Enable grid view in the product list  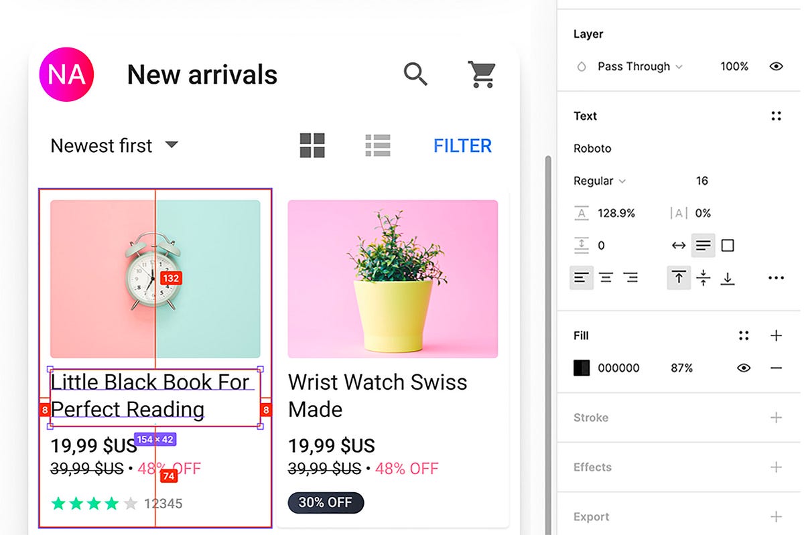click(x=312, y=145)
